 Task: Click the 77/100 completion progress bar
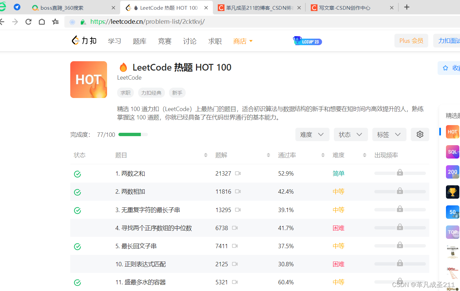pyautogui.click(x=133, y=134)
